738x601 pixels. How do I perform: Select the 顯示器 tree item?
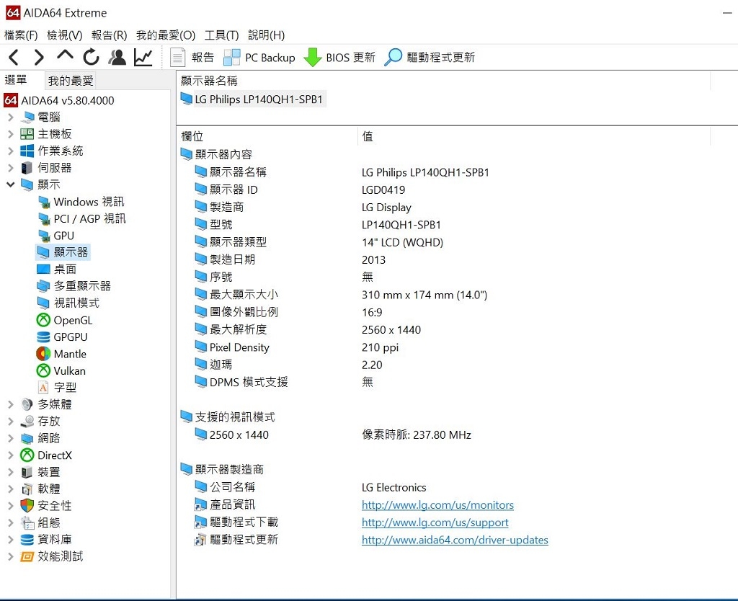pyautogui.click(x=63, y=252)
